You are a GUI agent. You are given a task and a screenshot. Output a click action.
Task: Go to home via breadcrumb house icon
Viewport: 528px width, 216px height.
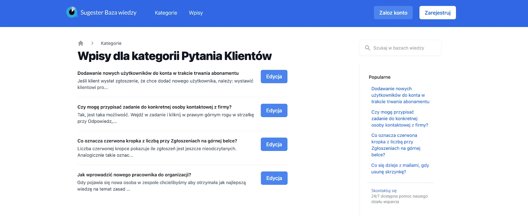coord(81,43)
